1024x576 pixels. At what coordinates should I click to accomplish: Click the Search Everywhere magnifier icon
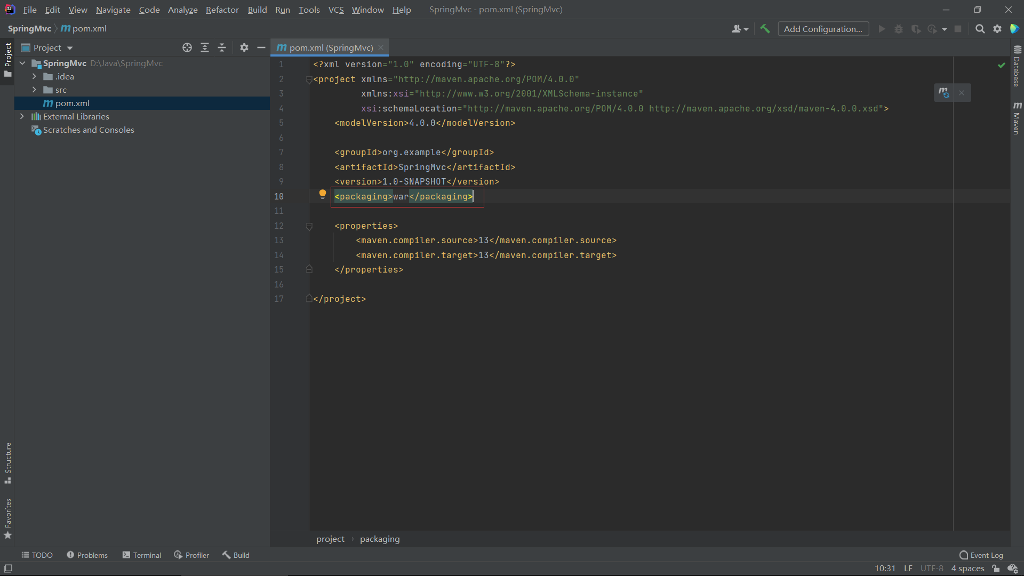click(980, 29)
